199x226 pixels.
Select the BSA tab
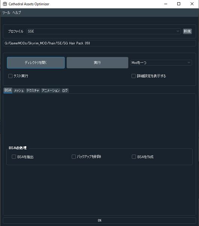8,90
